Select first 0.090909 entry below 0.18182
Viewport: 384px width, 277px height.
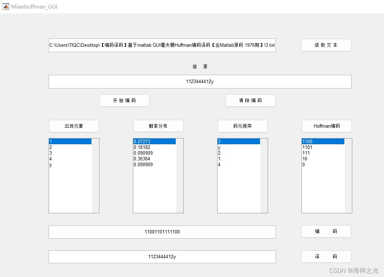(155, 153)
